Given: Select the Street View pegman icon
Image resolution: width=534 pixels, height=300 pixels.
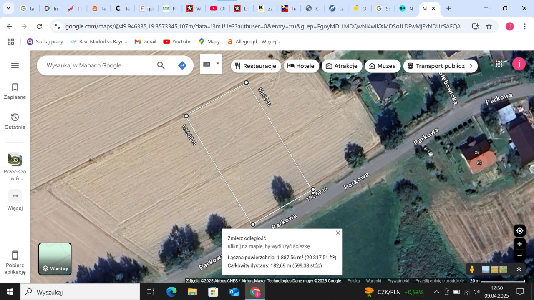Looking at the screenshot, I should click(x=471, y=269).
